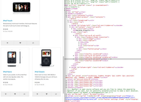
Task: Add iPod Classic to cart
Action: tap(37, 94)
